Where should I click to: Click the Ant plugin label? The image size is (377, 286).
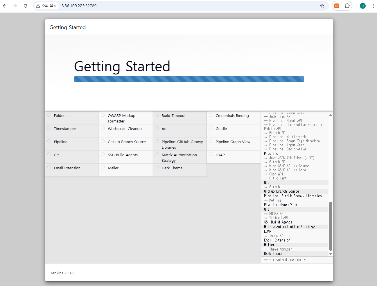pyautogui.click(x=165, y=129)
